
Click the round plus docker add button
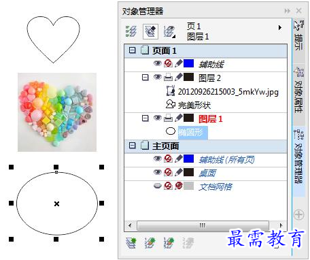tap(298, 214)
